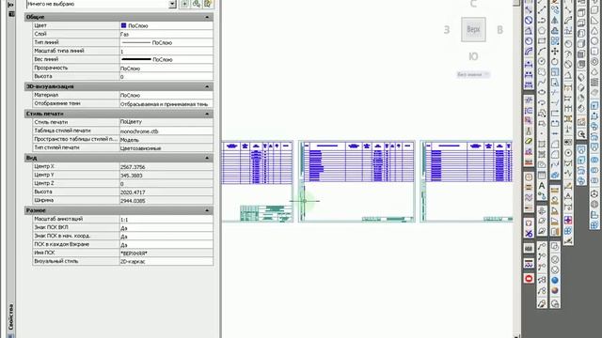The height and width of the screenshot is (338, 602).
Task: Click the yellow eraser-shaped icon
Action: click(529, 141)
